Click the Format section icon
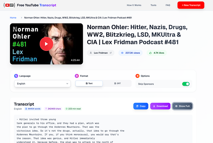Viewport: 213px width, 143px height. [77, 76]
